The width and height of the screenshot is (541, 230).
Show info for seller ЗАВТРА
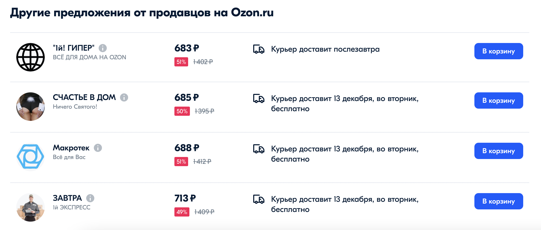coord(90,198)
